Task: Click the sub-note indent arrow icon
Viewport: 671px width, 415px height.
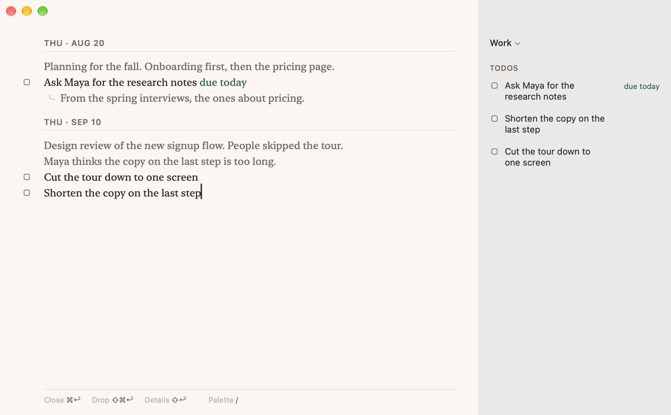Action: 52,97
